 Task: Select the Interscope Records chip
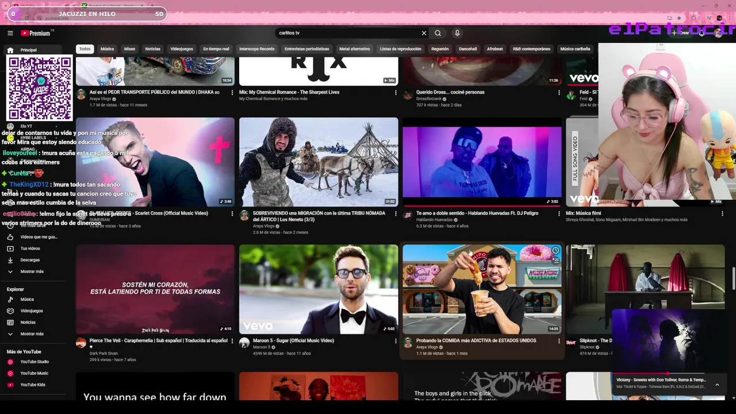[257, 49]
